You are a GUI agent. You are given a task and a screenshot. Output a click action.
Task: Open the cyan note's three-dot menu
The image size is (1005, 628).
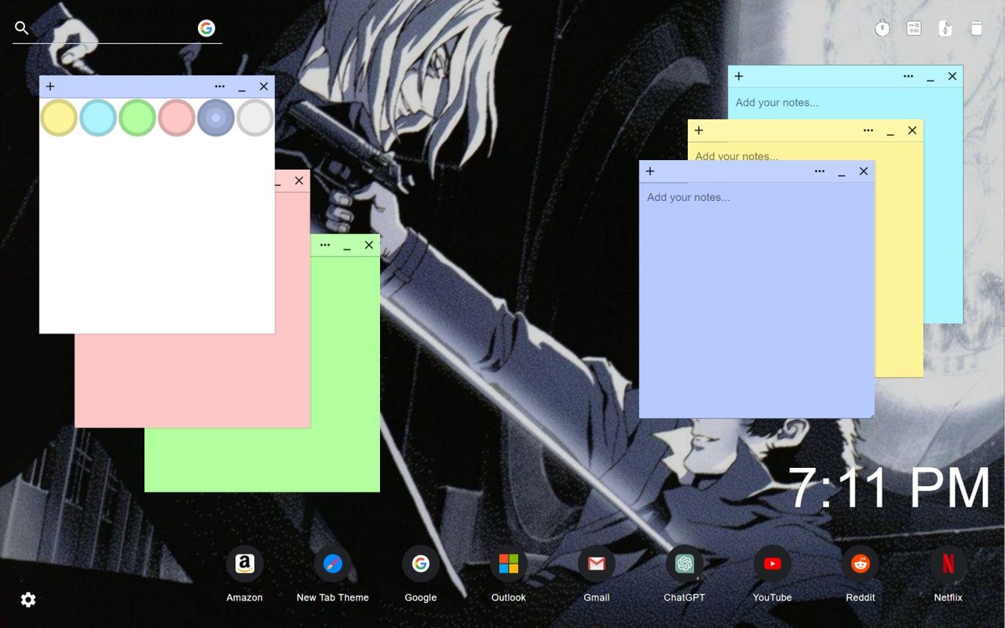tap(908, 76)
